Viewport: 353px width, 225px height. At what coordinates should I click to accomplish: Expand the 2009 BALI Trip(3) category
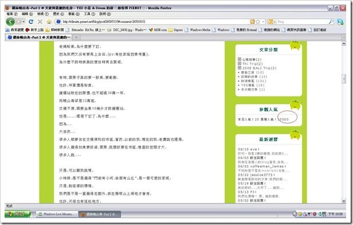click(240, 68)
